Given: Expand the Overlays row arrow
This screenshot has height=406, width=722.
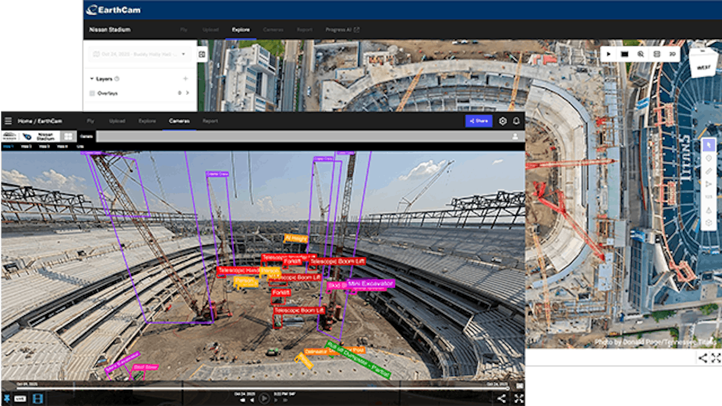Looking at the screenshot, I should pyautogui.click(x=187, y=94).
